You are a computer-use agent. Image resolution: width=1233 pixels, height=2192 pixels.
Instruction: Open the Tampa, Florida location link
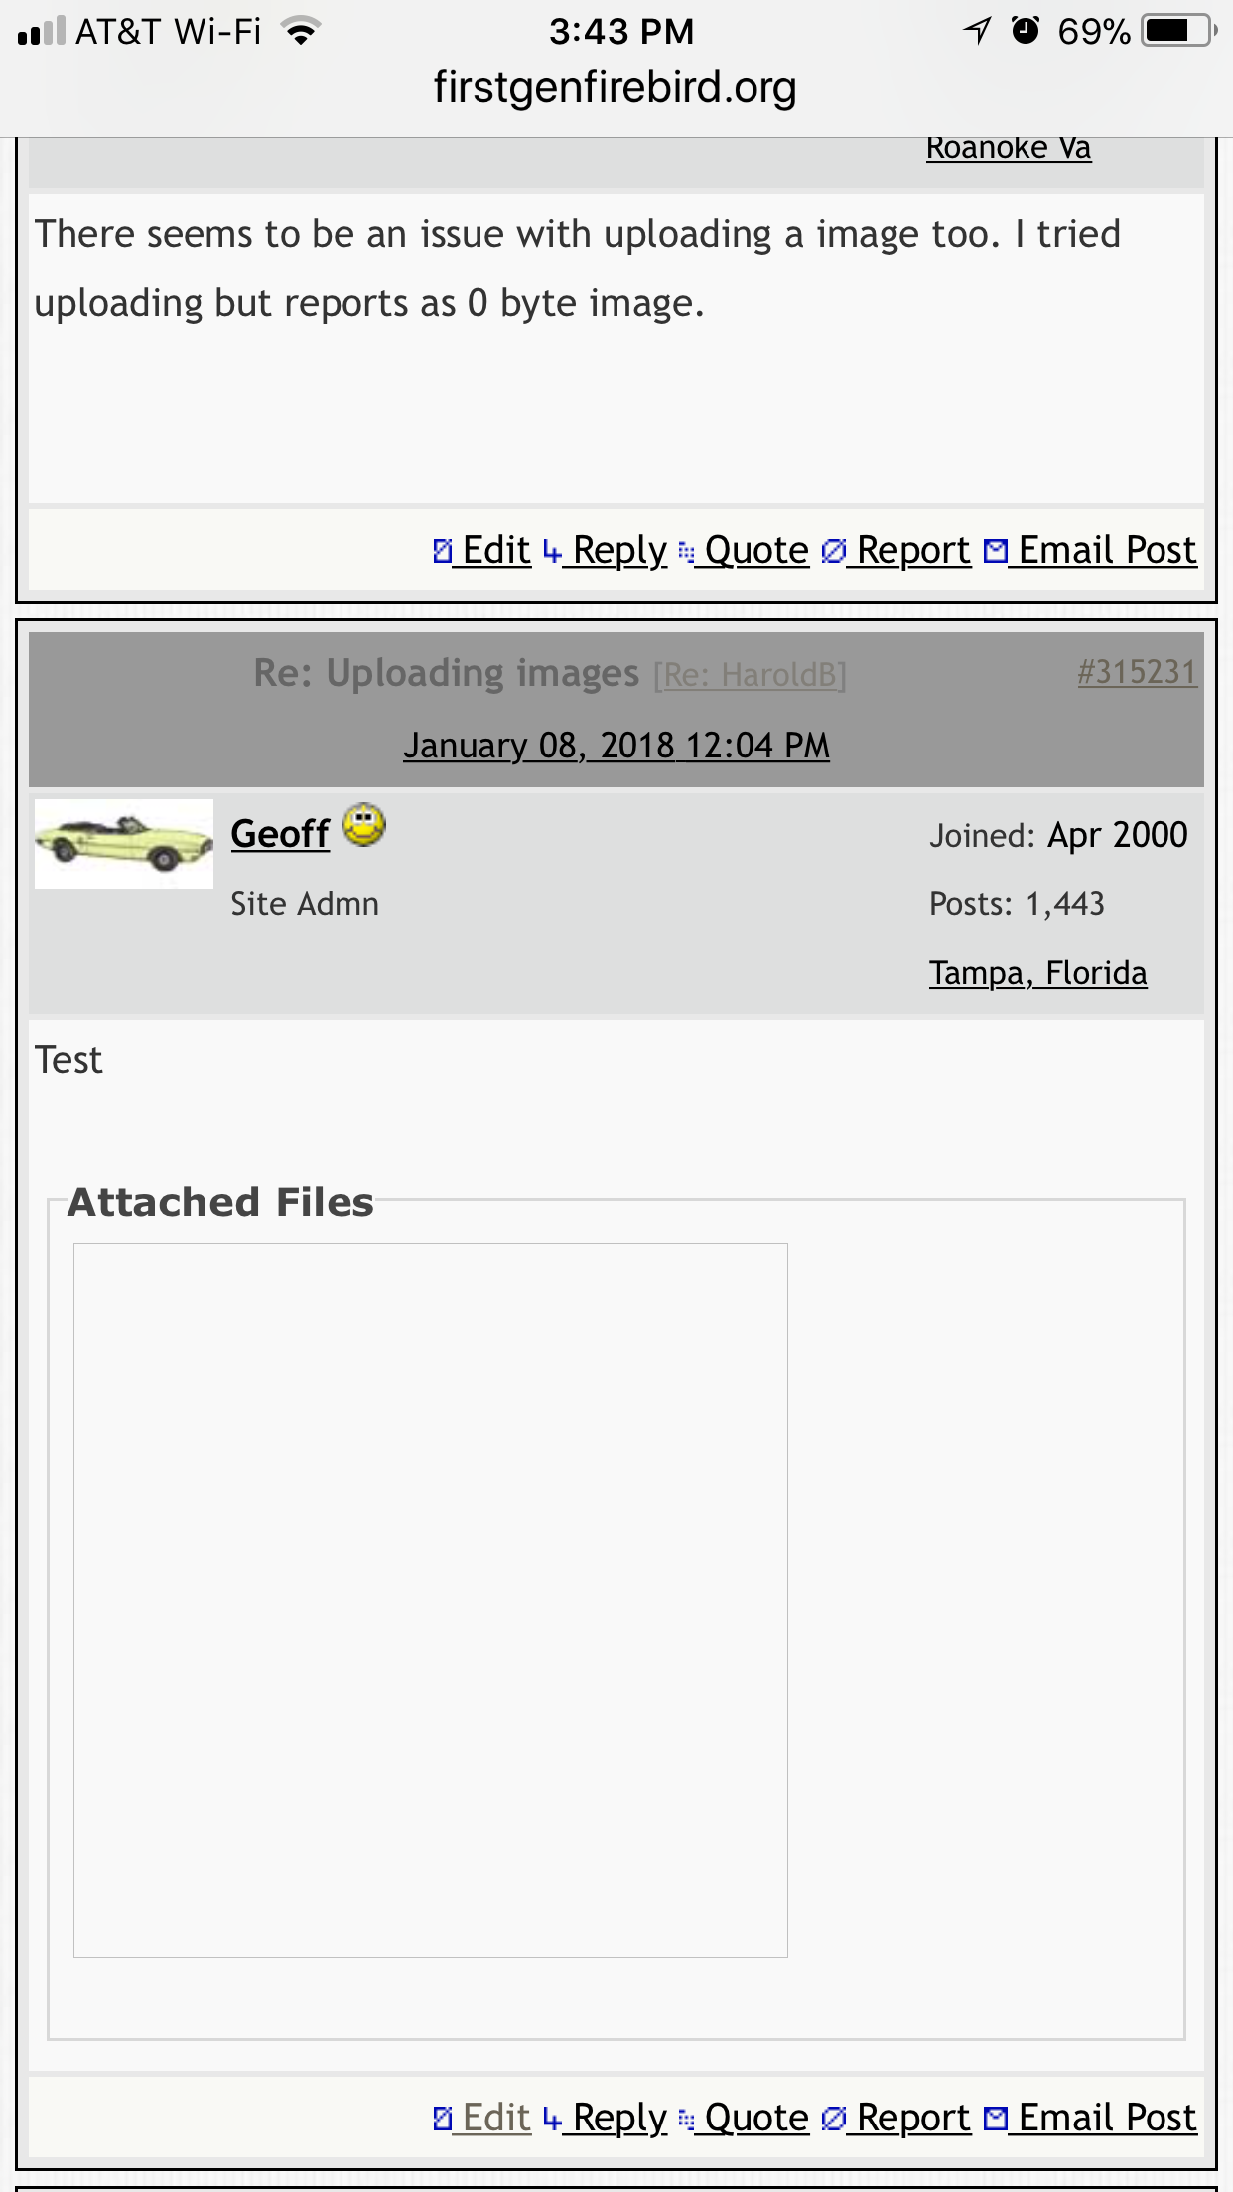1037,973
